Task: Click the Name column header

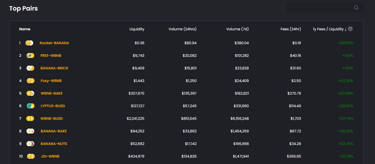Action: (x=25, y=29)
